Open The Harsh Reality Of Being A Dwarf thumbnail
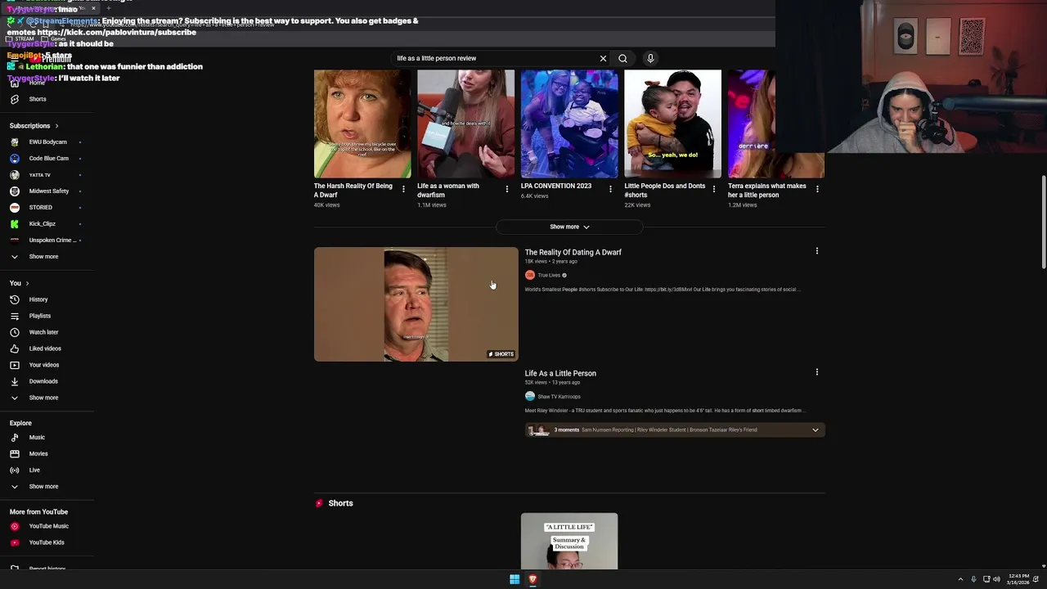The width and height of the screenshot is (1047, 589). (x=362, y=124)
